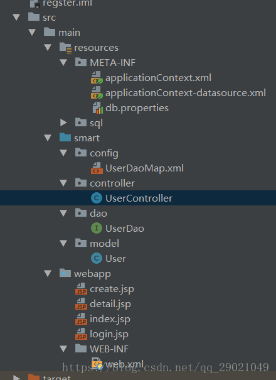Select the dao folder label

[98, 214]
